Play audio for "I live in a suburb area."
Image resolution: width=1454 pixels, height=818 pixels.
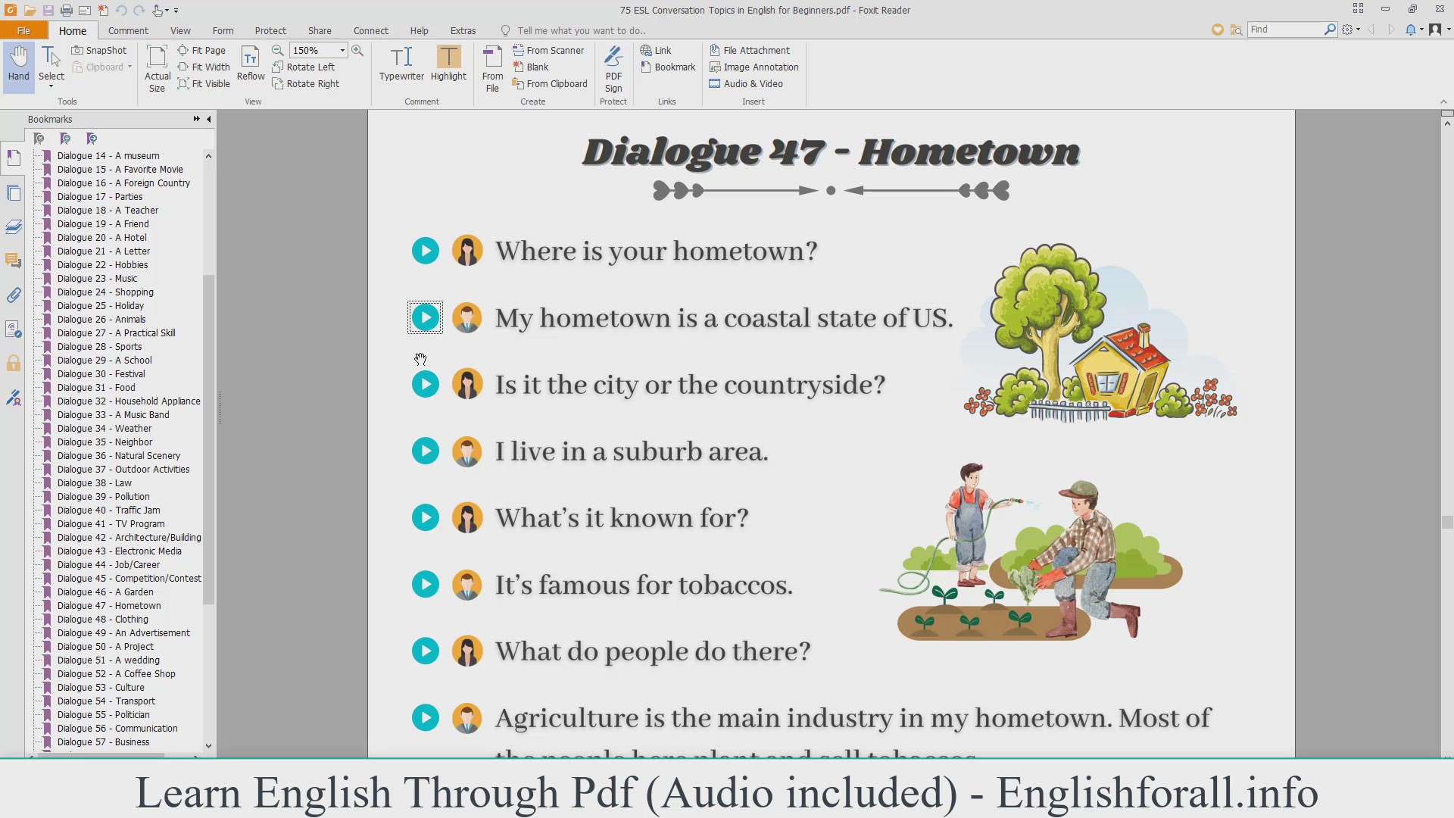coord(426,451)
